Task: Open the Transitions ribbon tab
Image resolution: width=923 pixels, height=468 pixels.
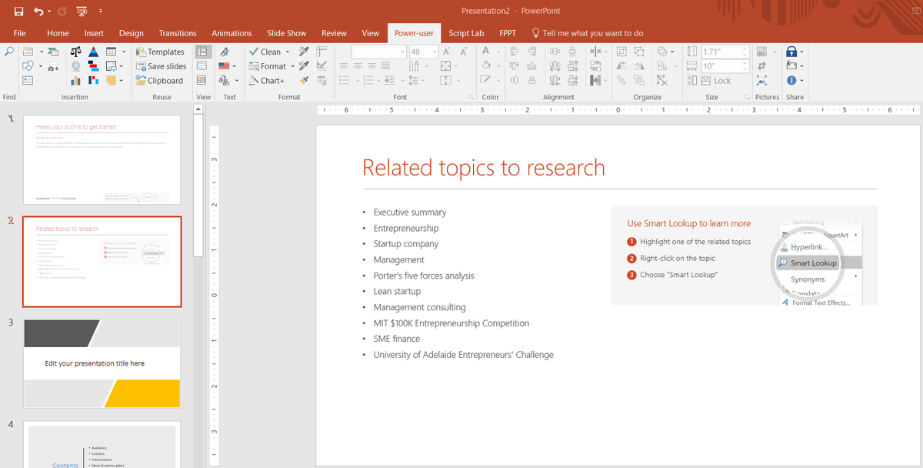Action: [177, 33]
